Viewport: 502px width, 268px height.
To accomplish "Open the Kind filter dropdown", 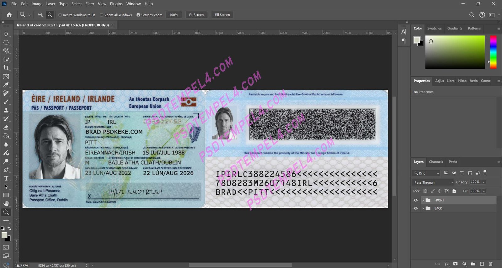I will [426, 173].
